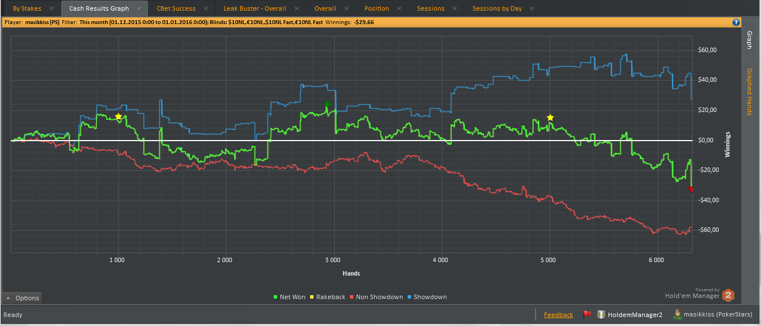
Task: Click the HoldemManager2 database icon
Action: tap(601, 315)
